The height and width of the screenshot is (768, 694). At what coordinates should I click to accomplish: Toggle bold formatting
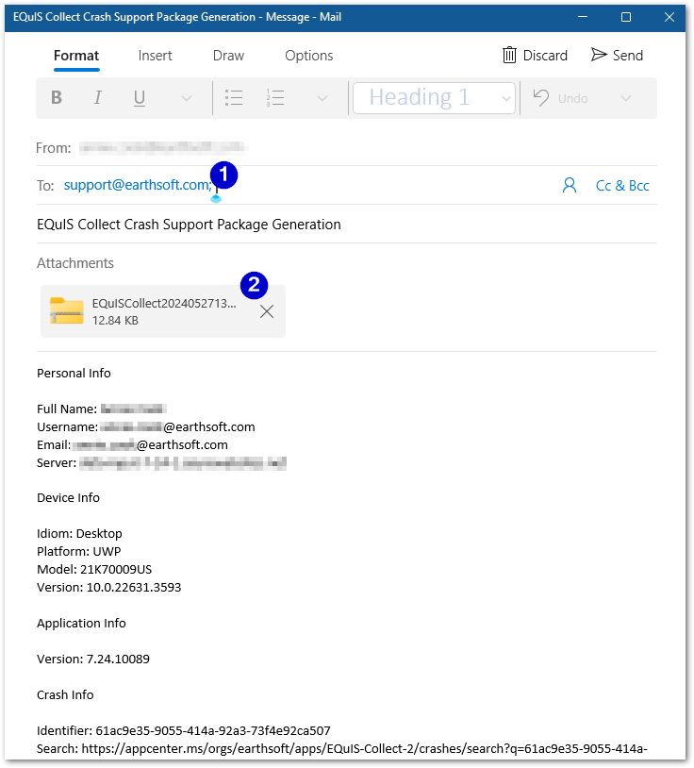point(57,98)
